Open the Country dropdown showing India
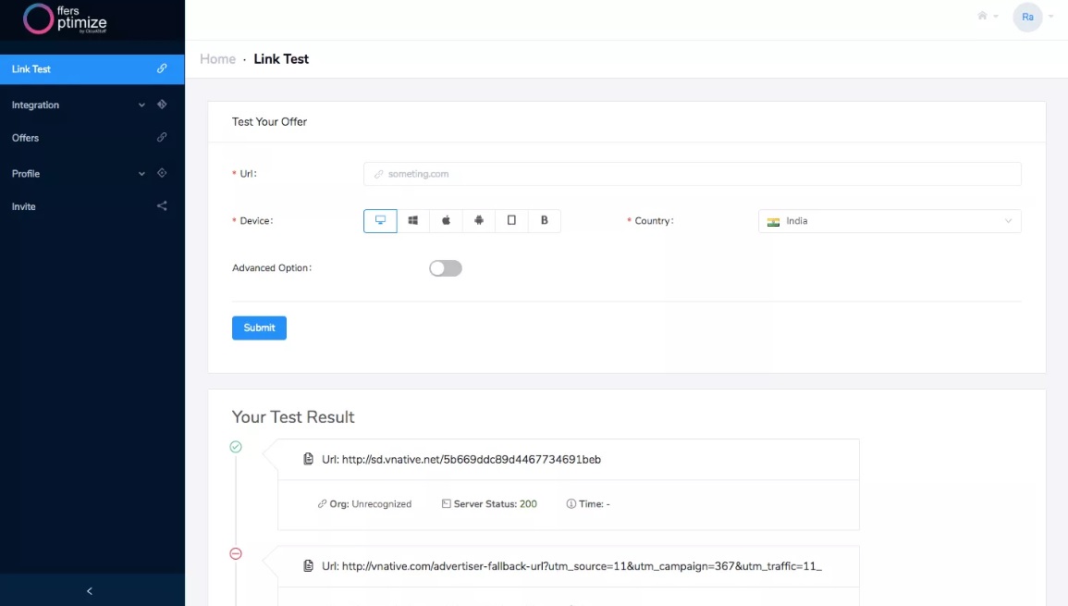 (889, 221)
